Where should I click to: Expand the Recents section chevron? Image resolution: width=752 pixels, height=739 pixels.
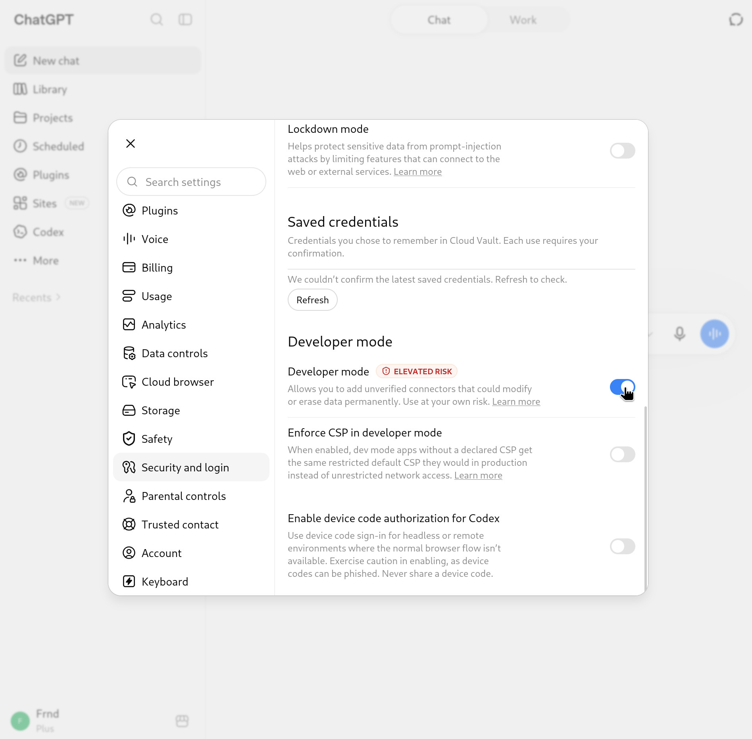tap(58, 297)
